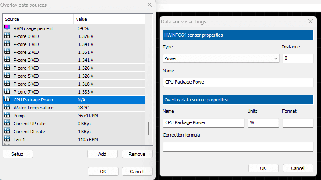
Task: Click the Setup button
Action: (18, 154)
